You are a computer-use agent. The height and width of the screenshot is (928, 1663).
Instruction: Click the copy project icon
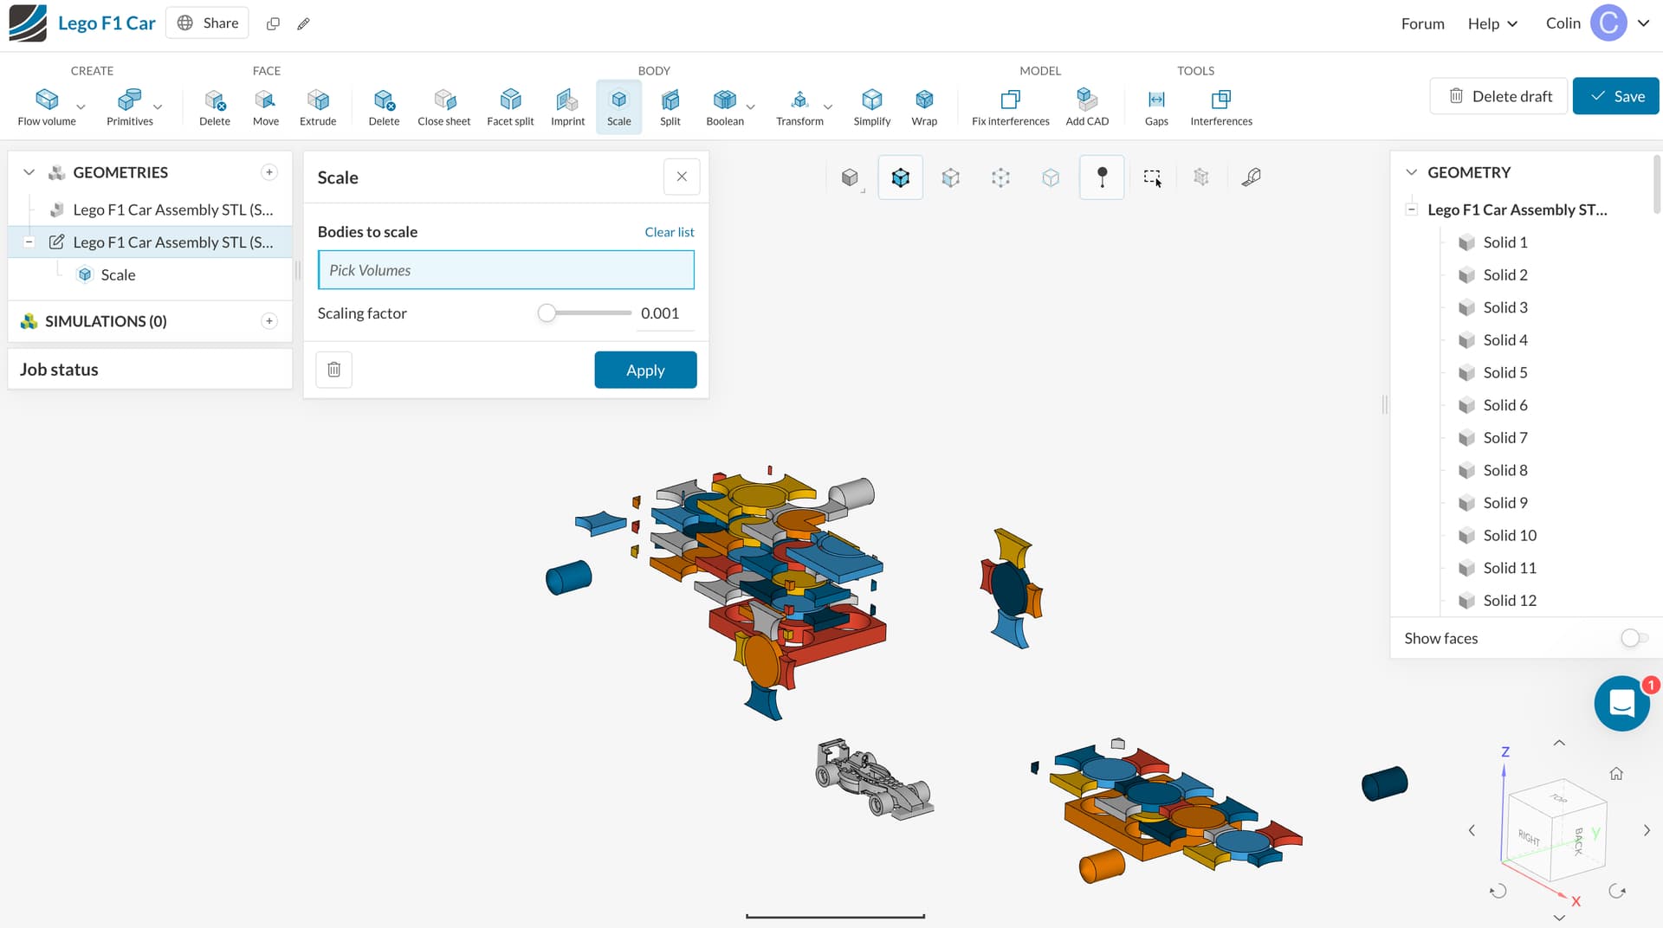(273, 23)
